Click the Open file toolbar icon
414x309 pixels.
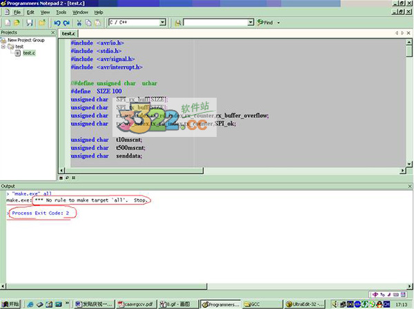click(17, 23)
